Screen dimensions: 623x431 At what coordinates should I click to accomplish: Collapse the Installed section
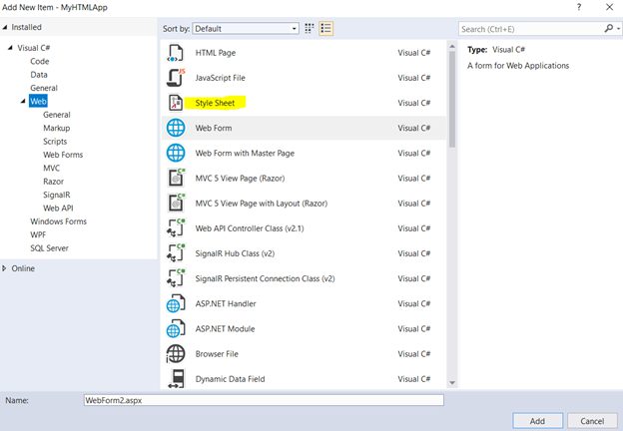(x=5, y=27)
